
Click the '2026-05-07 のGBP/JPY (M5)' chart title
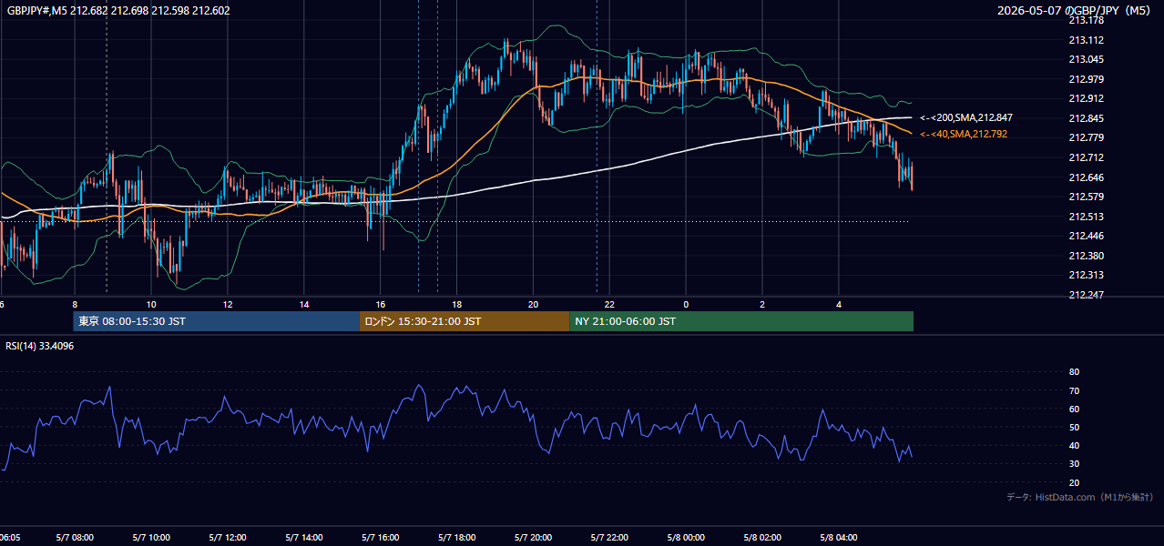(1076, 11)
